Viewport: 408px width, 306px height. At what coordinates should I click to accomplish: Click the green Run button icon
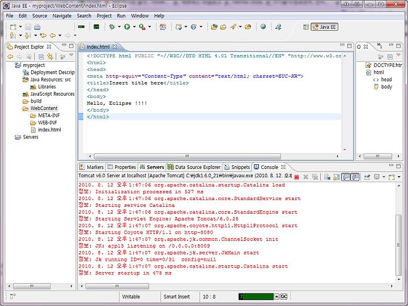pos(127,27)
